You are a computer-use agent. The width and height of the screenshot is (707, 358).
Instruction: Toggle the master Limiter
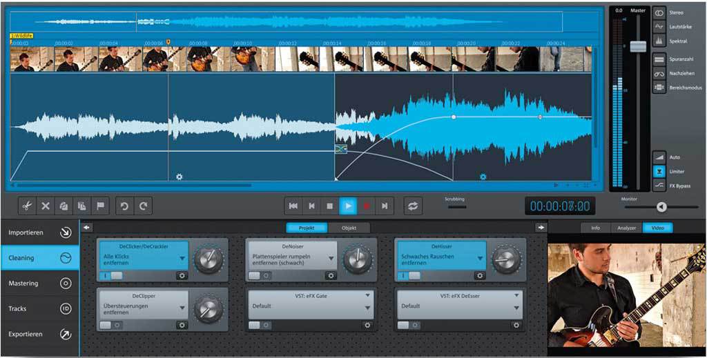click(659, 172)
